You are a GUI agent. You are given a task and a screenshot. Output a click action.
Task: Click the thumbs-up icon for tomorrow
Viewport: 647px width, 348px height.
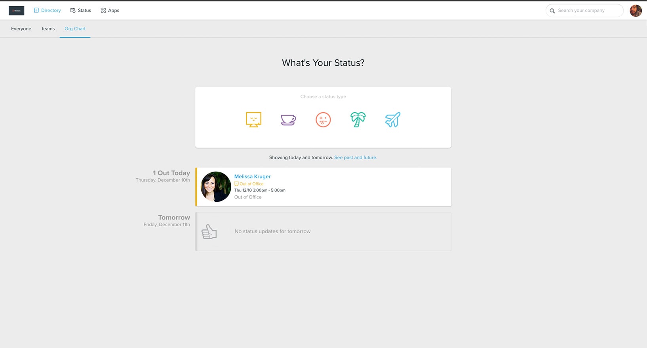209,232
